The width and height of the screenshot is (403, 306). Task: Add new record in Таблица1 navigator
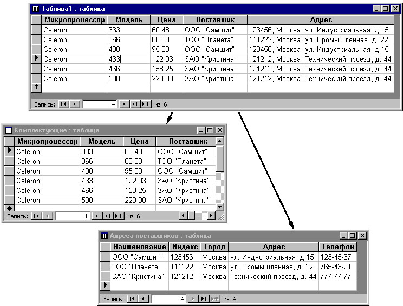(146, 104)
